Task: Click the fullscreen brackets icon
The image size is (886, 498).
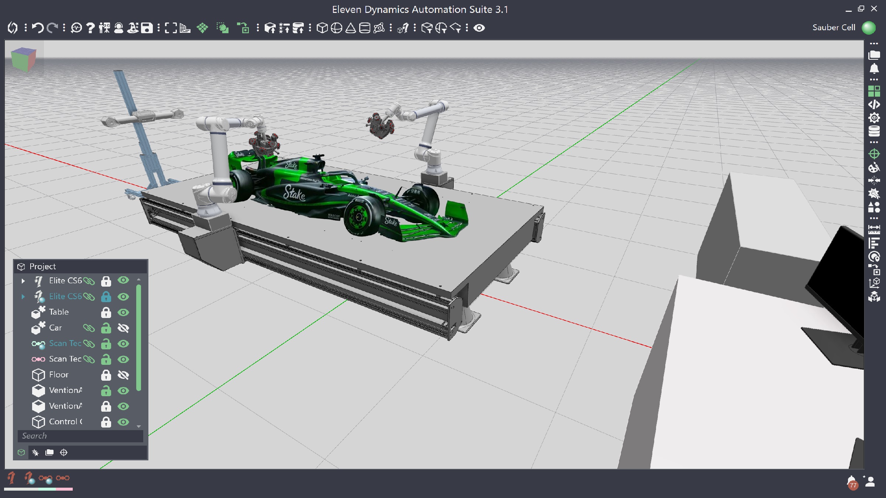Action: tap(171, 28)
